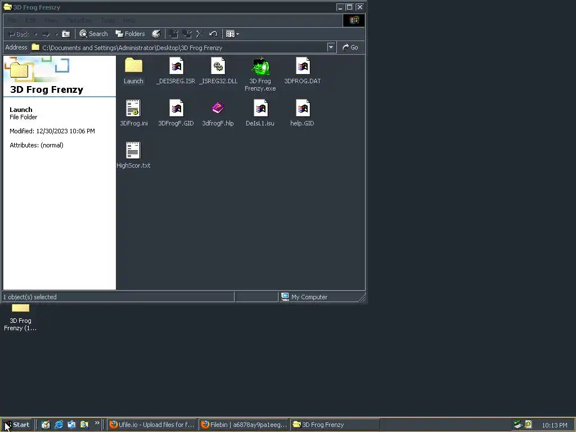Click the Forward arrow toolbar button
Screen dimensions: 576x432
pos(46,34)
